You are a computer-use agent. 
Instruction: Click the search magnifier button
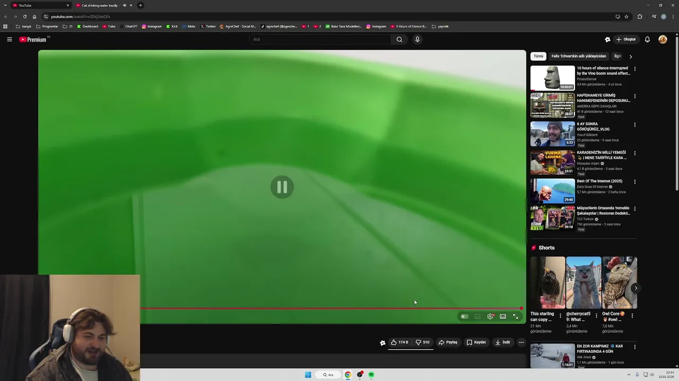pyautogui.click(x=399, y=39)
